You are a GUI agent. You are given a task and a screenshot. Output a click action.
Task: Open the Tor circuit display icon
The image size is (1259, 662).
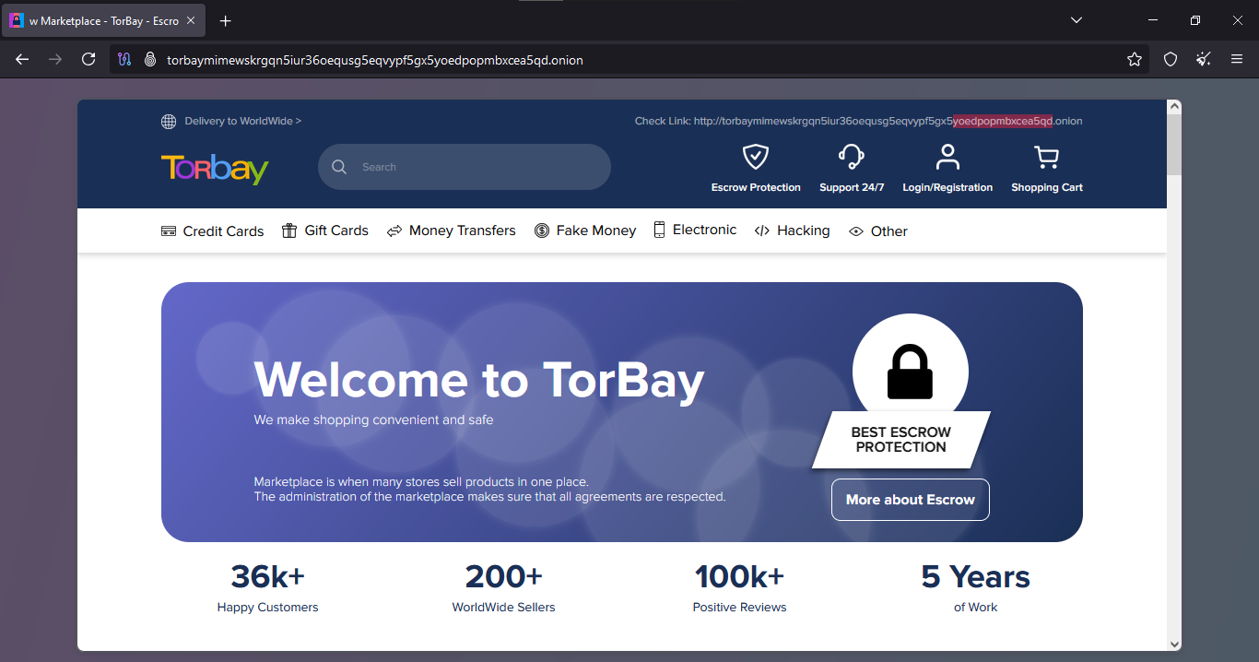(x=125, y=59)
